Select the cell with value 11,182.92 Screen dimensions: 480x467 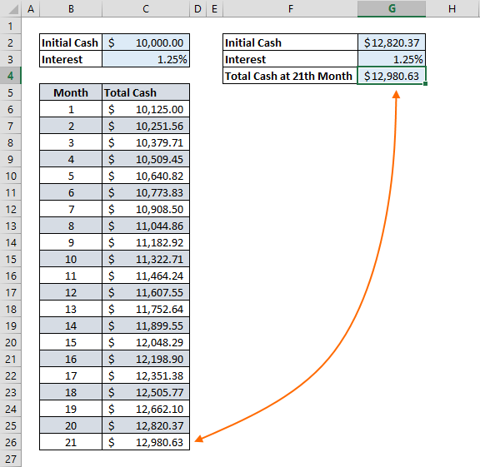146,242
